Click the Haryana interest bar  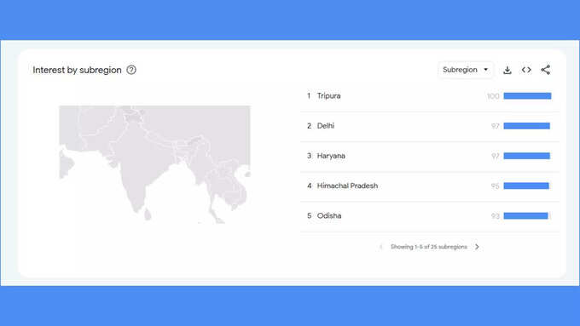pos(527,156)
